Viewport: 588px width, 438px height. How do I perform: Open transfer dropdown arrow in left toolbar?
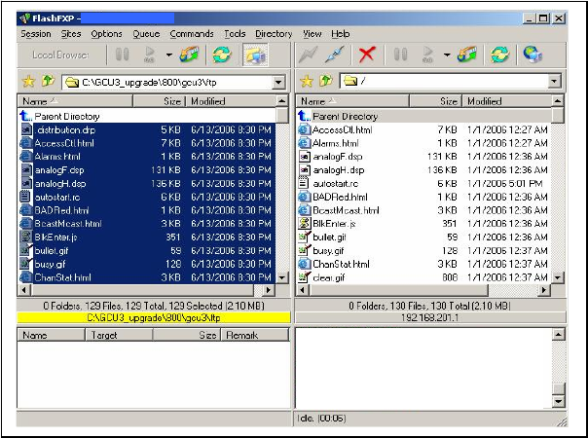(169, 55)
